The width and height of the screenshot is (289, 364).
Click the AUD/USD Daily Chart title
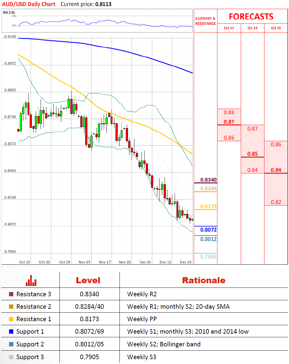29,4
